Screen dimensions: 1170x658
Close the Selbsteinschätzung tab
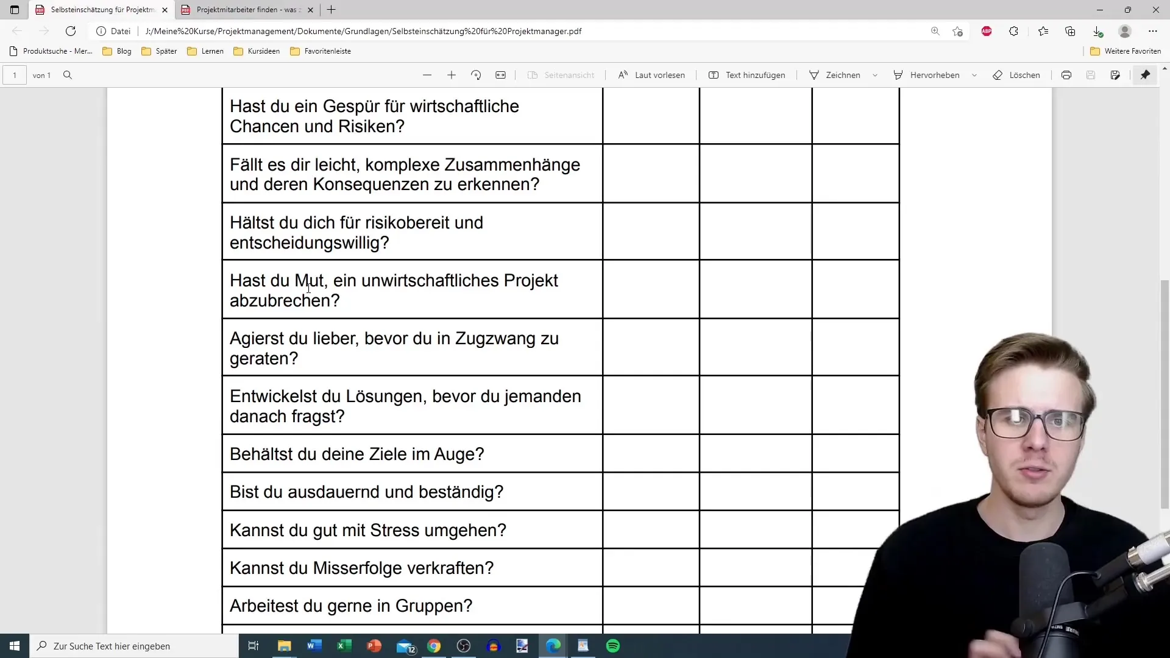165,10
